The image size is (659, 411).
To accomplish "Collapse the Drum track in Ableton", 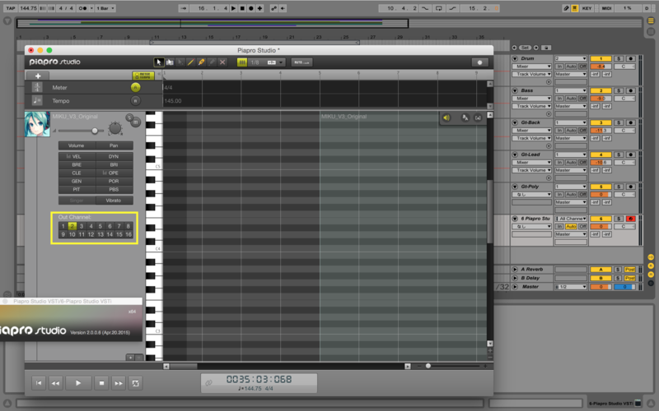I will (516, 58).
